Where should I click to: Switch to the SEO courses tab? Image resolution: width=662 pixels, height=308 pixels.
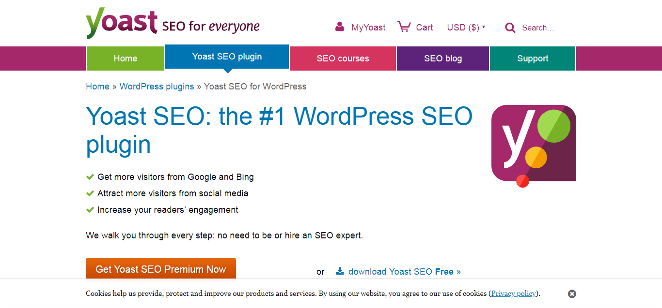pyautogui.click(x=343, y=58)
